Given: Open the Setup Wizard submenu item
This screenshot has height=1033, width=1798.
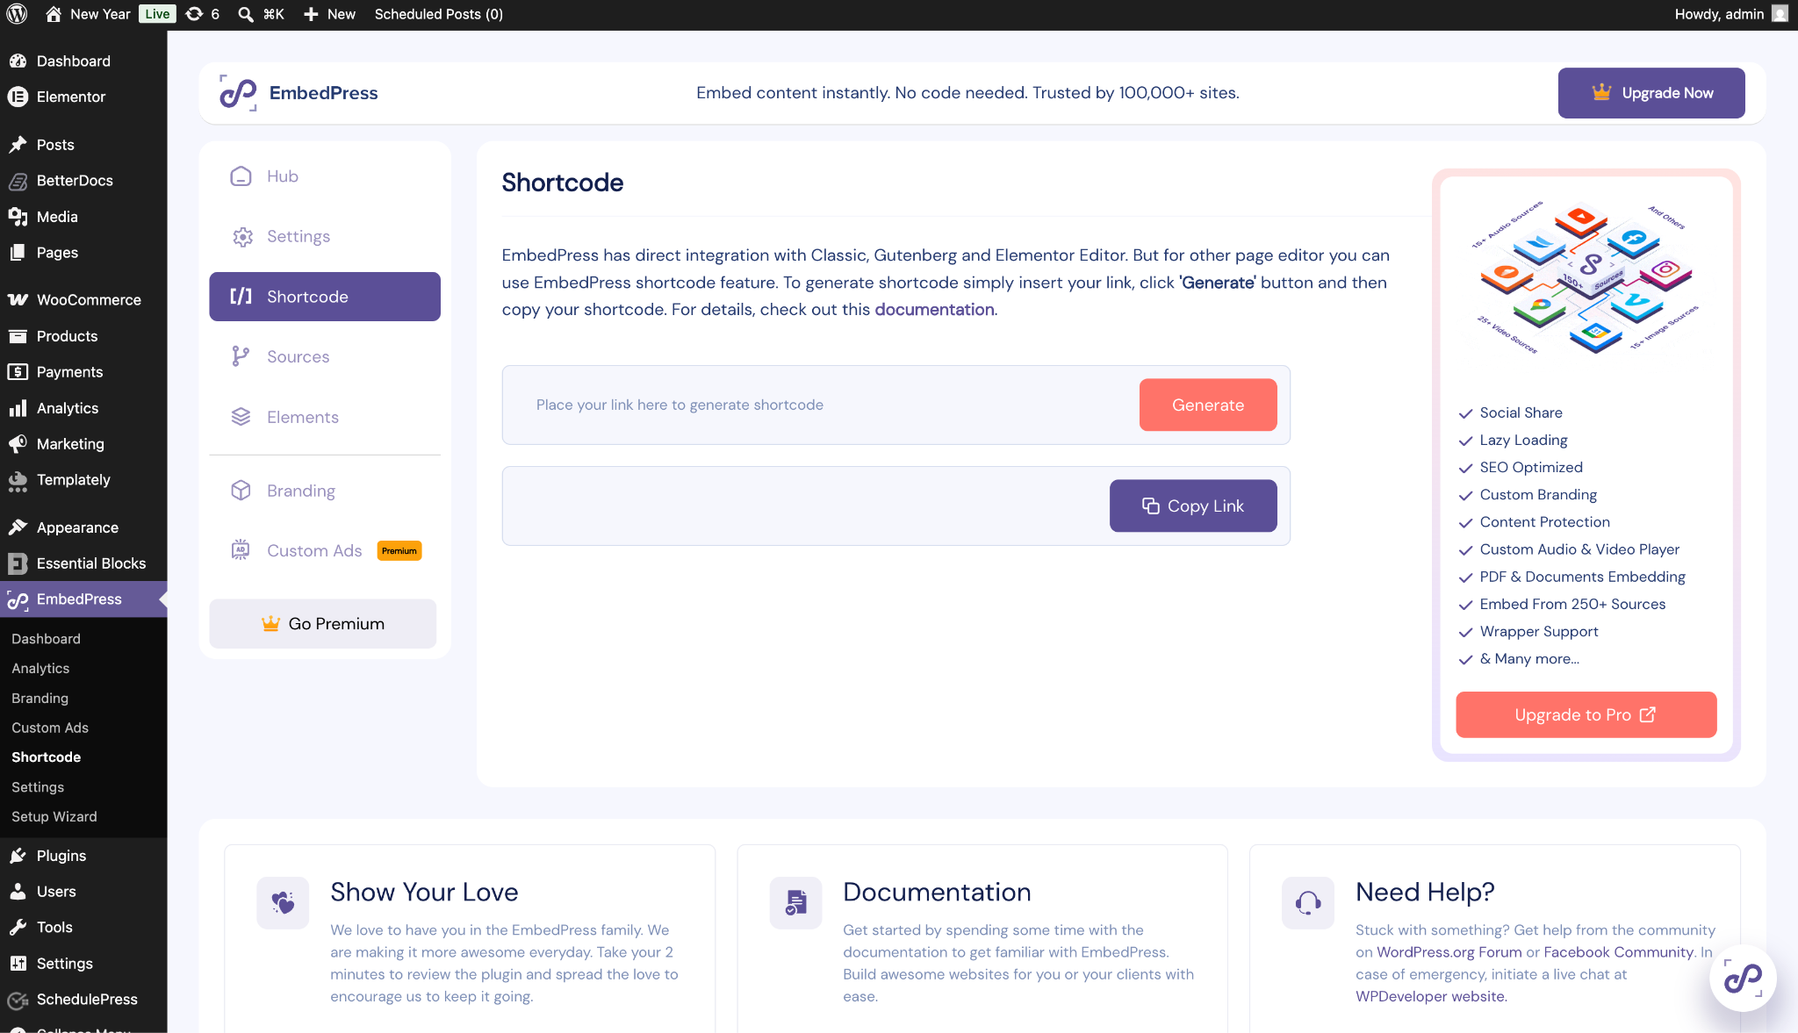Looking at the screenshot, I should tap(54, 817).
